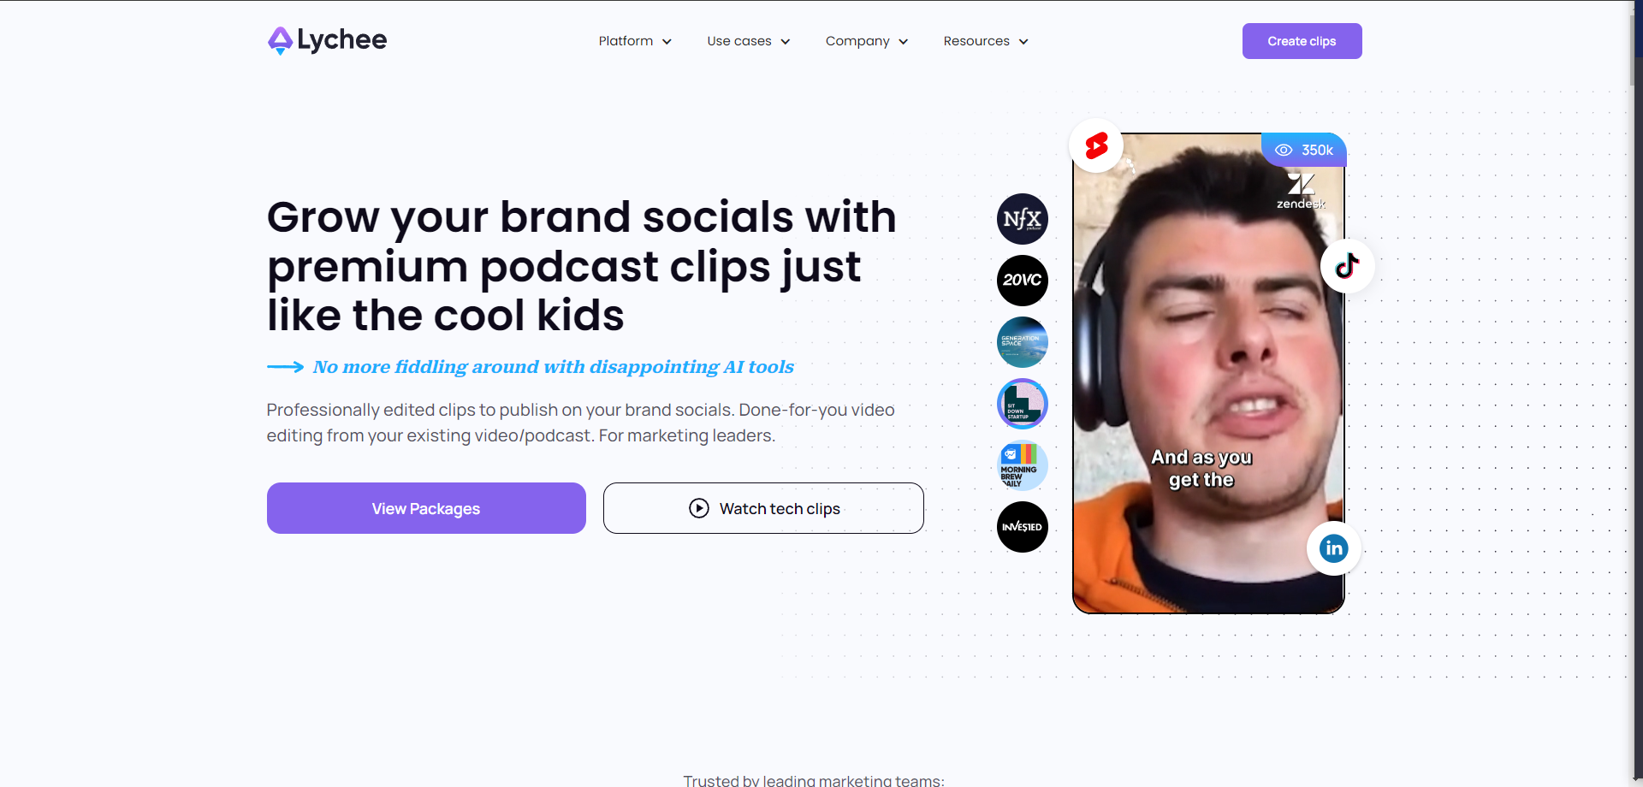Click the TikTok badge icon
The height and width of the screenshot is (787, 1643).
coord(1347,266)
